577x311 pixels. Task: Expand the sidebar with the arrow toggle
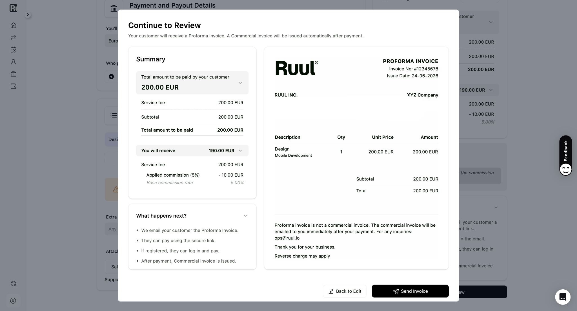click(x=27, y=15)
